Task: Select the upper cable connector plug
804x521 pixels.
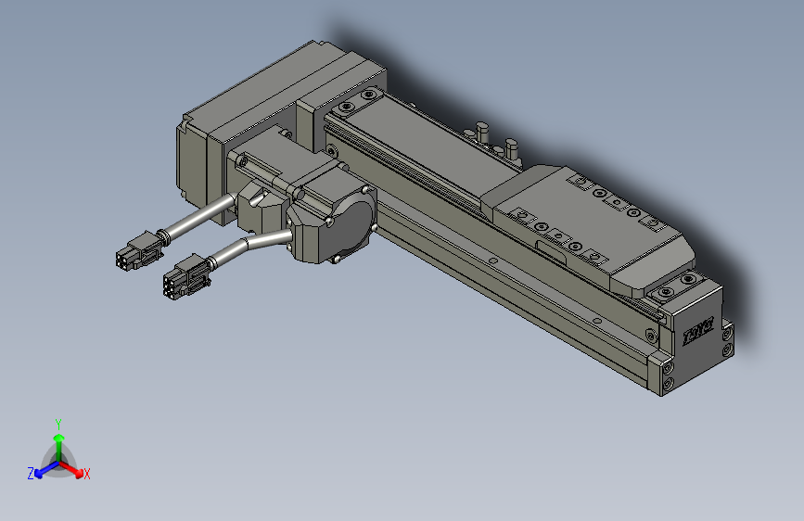Action: click(138, 251)
